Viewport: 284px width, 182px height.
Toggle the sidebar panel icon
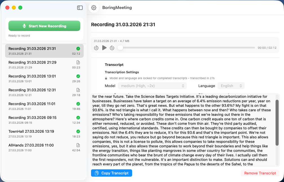(80, 8)
